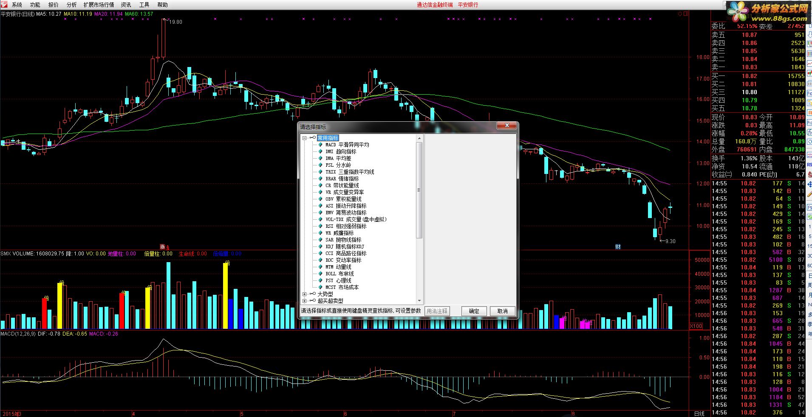The height and width of the screenshot is (417, 812).
Task: Open the 系统 menu
Action: coord(17,5)
